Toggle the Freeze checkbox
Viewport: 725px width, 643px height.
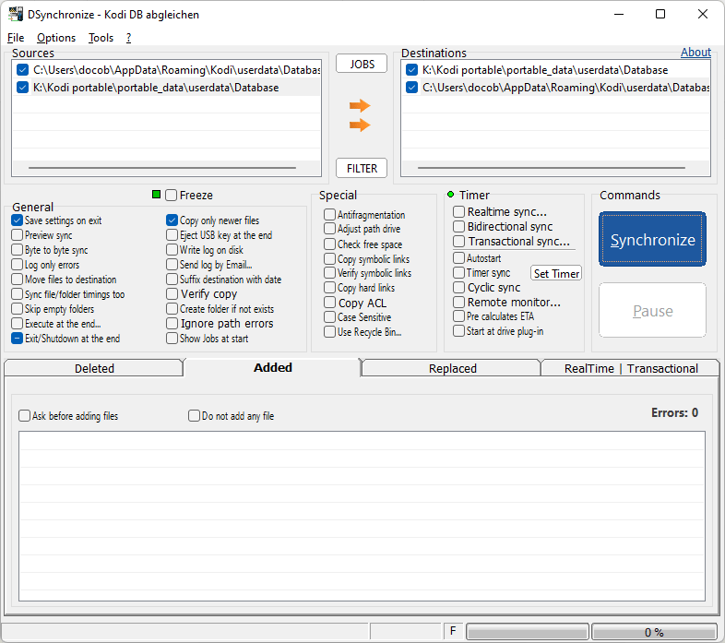click(171, 196)
